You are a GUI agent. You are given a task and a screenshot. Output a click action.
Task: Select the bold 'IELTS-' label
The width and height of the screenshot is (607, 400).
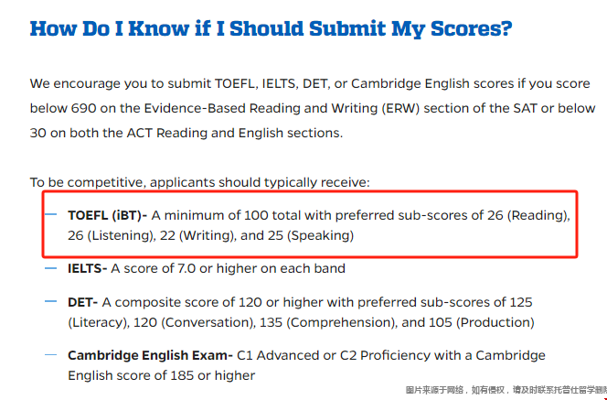(88, 269)
